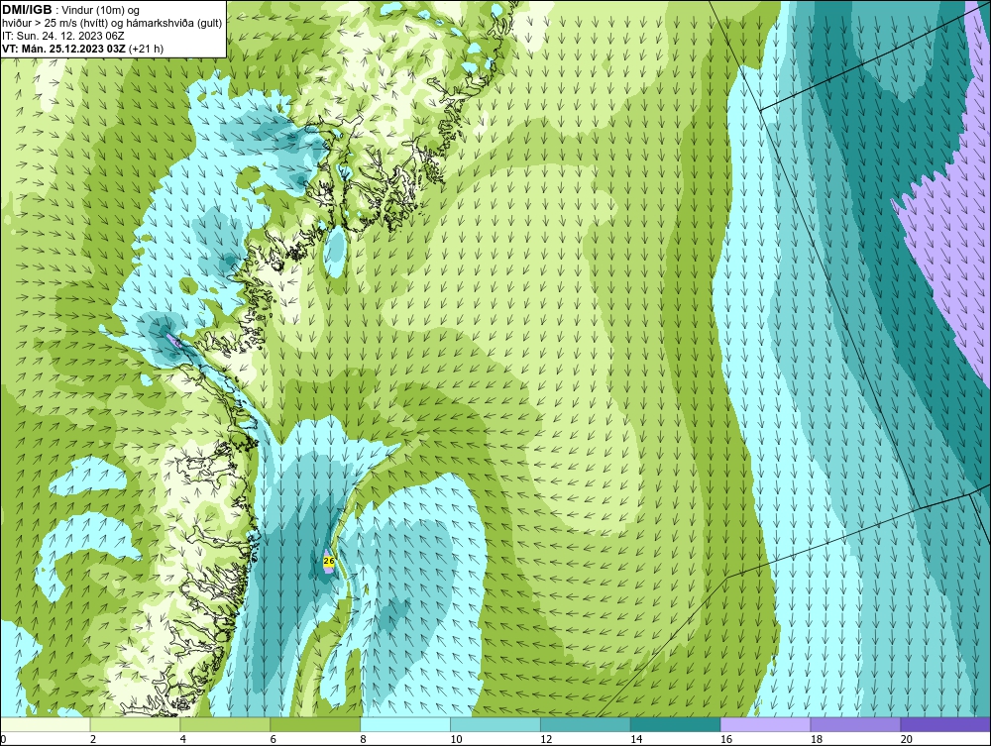Click the legend scale label '18'

[816, 739]
